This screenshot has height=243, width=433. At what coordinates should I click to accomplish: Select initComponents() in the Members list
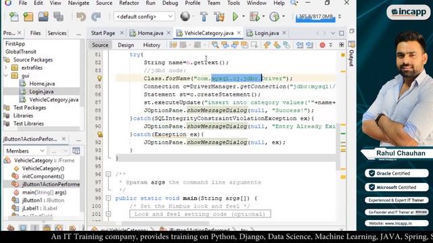click(x=43, y=176)
